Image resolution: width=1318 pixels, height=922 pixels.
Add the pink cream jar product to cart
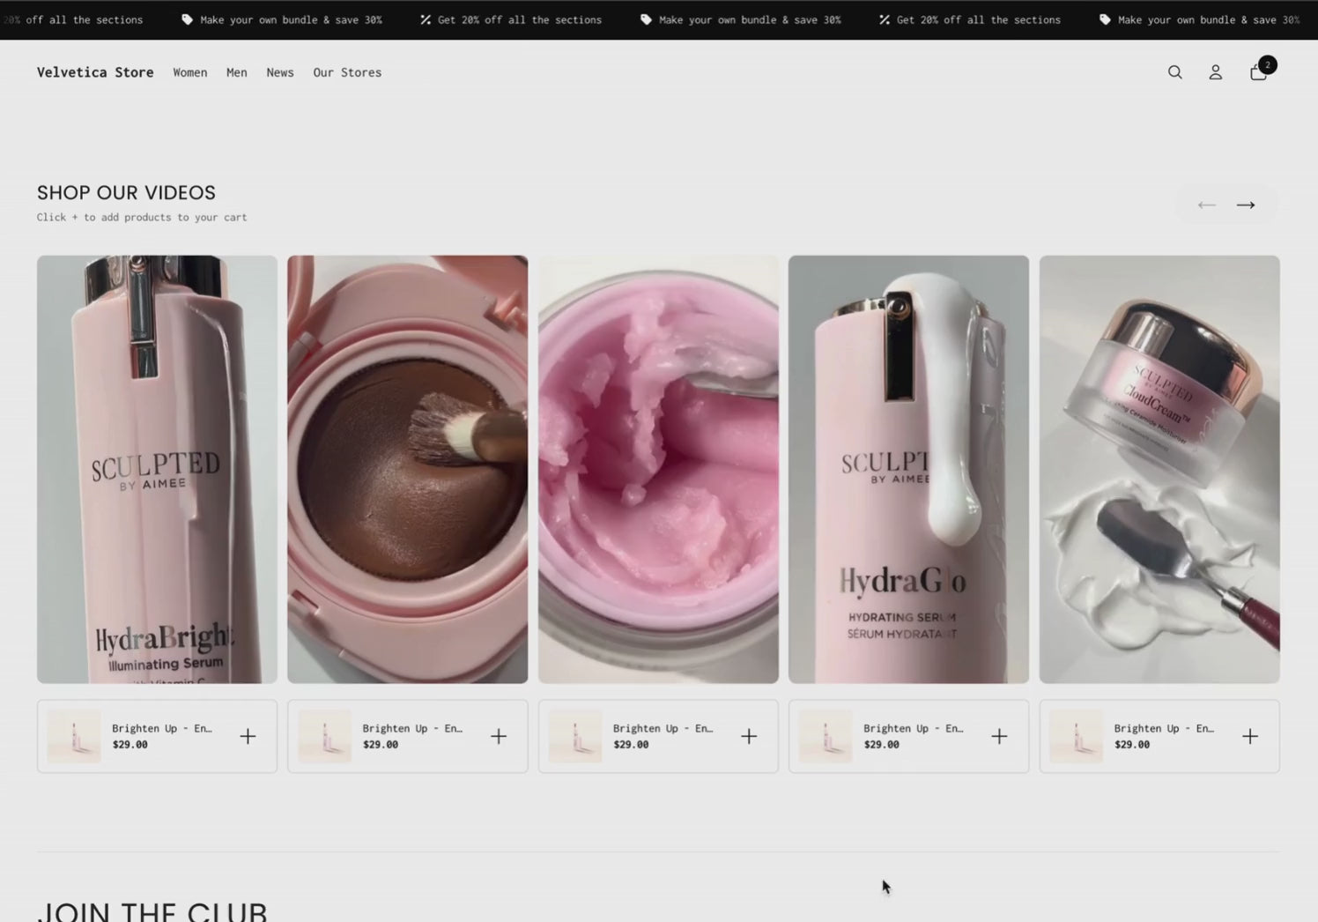pos(749,735)
